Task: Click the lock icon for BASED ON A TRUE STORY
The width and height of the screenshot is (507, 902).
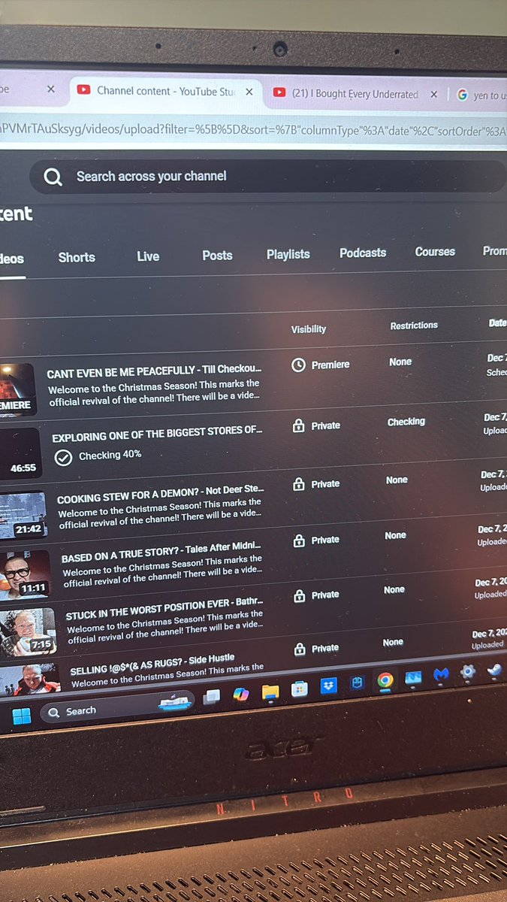Action: point(299,540)
